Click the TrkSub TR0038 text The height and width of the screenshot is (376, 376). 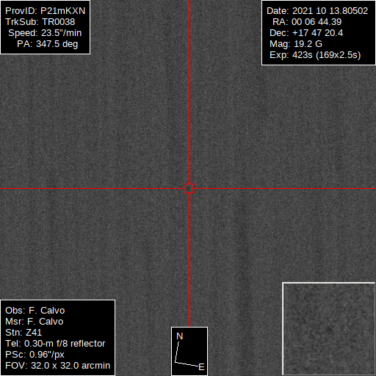40,22
